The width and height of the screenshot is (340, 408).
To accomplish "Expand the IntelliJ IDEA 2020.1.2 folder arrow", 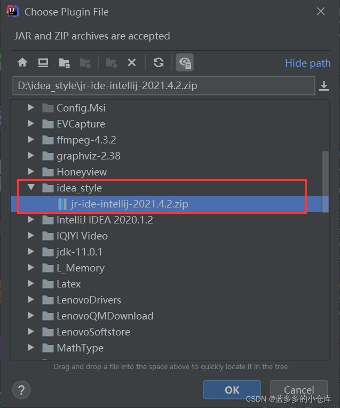I will [x=31, y=220].
